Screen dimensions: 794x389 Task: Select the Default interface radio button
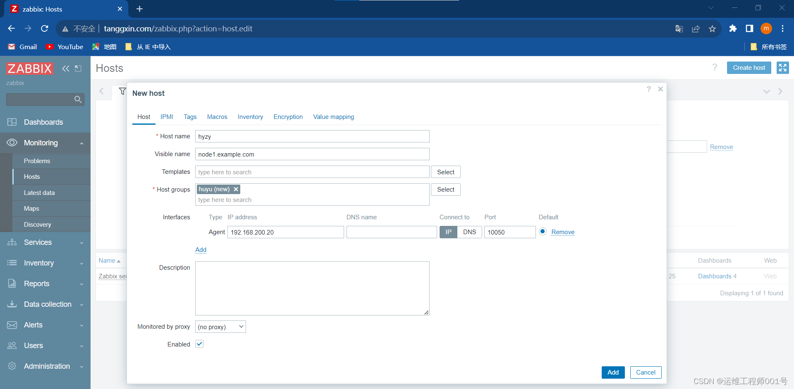(543, 232)
